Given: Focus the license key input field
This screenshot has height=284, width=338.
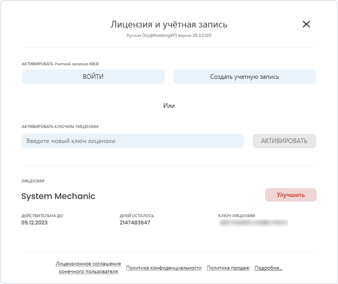Looking at the screenshot, I should pos(132,141).
